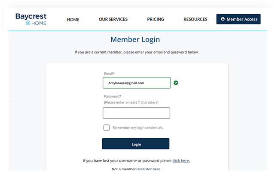
Task: Go to the PRICING page
Action: (x=156, y=19)
